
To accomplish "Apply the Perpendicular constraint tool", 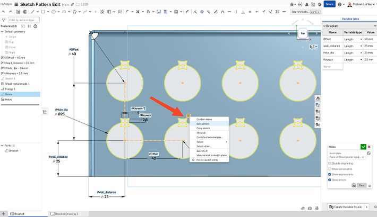I will click(243, 12).
